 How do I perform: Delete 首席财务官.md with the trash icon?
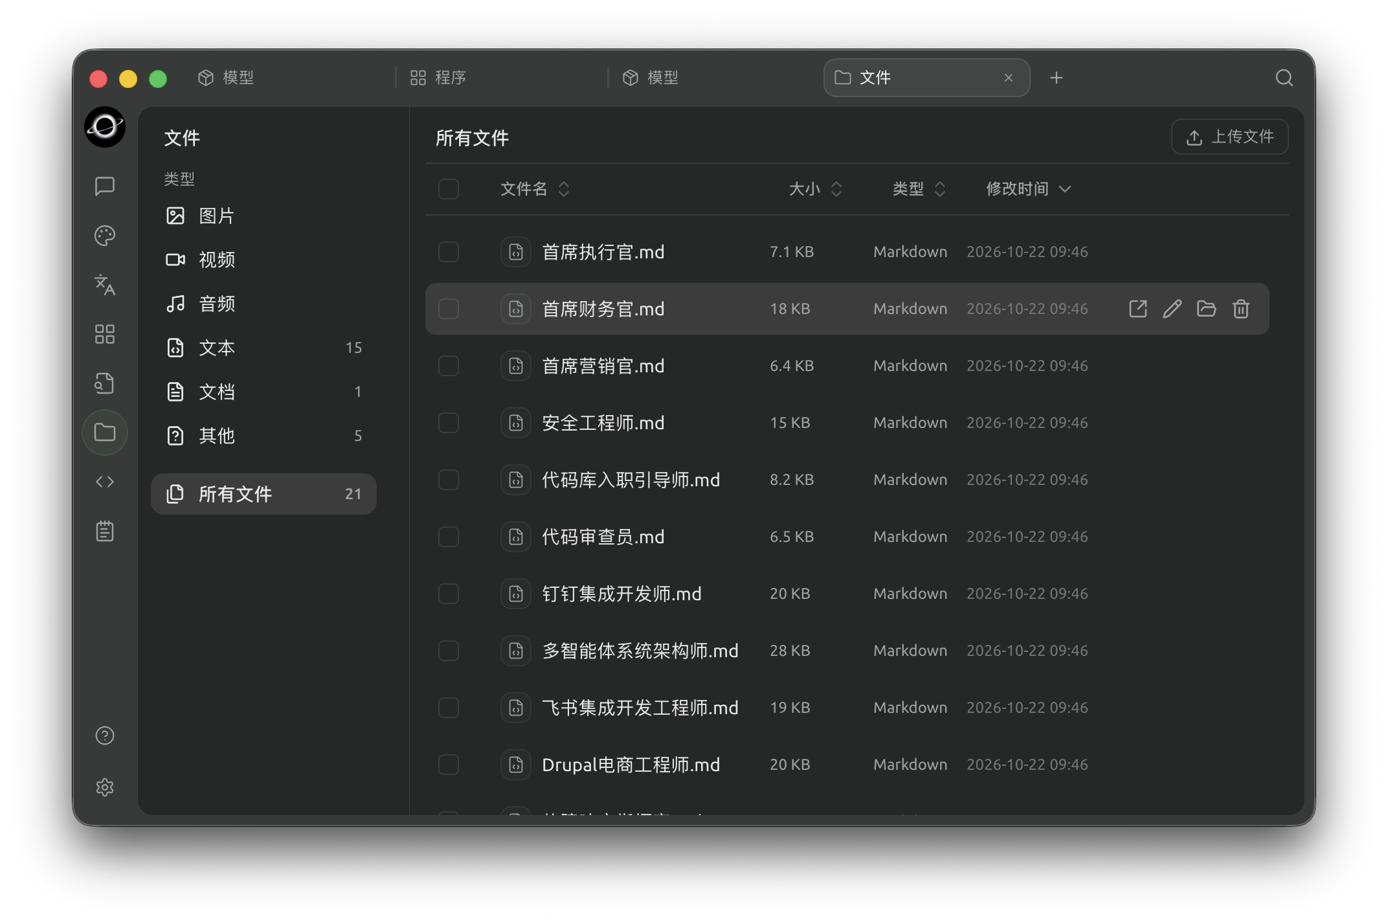point(1240,309)
